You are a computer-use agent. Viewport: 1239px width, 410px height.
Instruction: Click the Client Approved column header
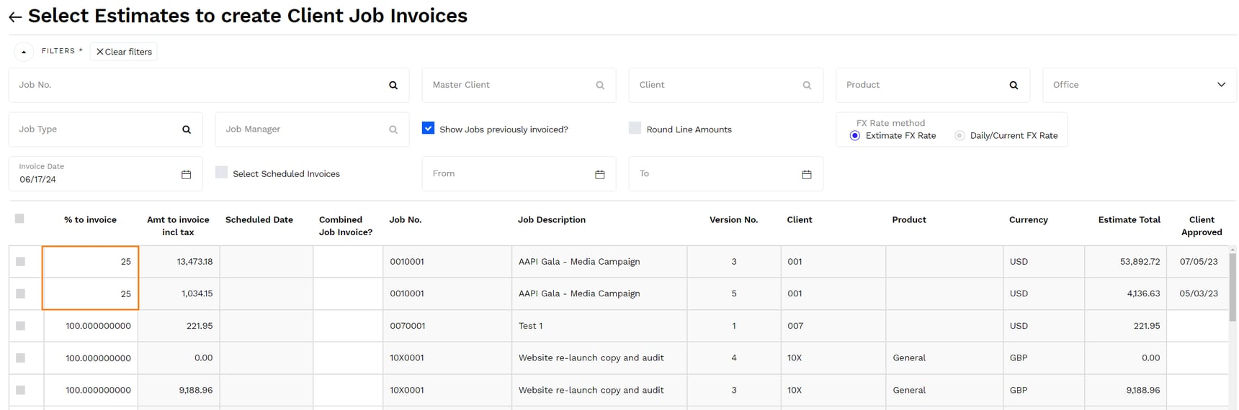pos(1202,226)
